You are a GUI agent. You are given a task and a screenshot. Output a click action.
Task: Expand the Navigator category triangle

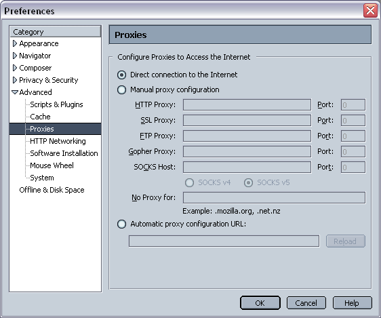point(15,56)
